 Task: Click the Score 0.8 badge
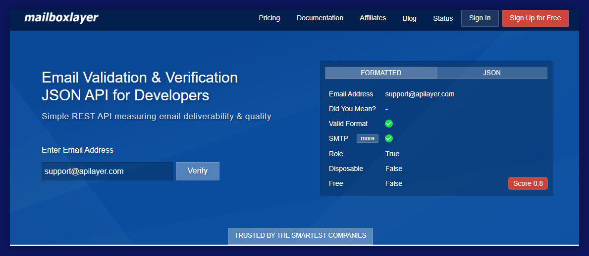[x=528, y=184]
